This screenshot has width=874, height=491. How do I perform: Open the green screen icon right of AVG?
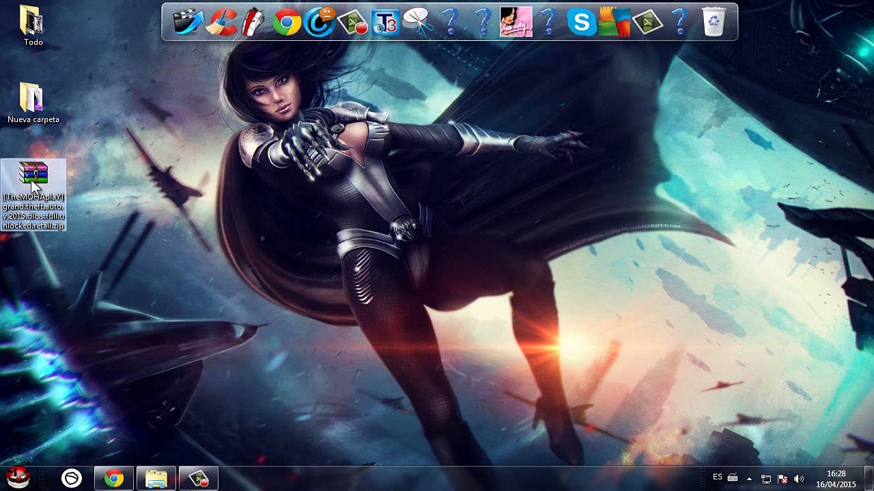point(647,22)
